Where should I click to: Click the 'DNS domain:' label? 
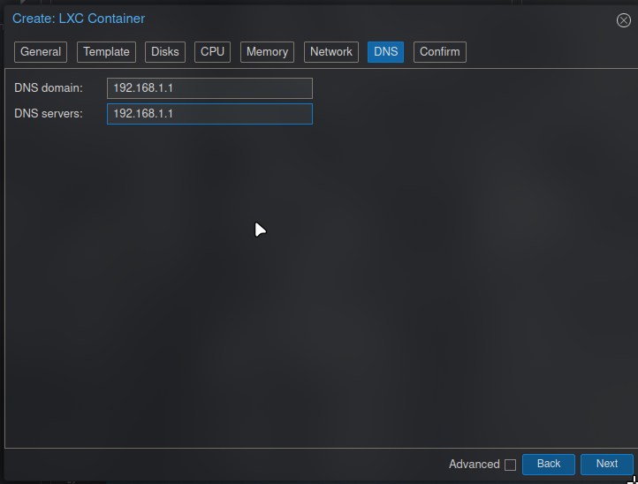coord(49,88)
